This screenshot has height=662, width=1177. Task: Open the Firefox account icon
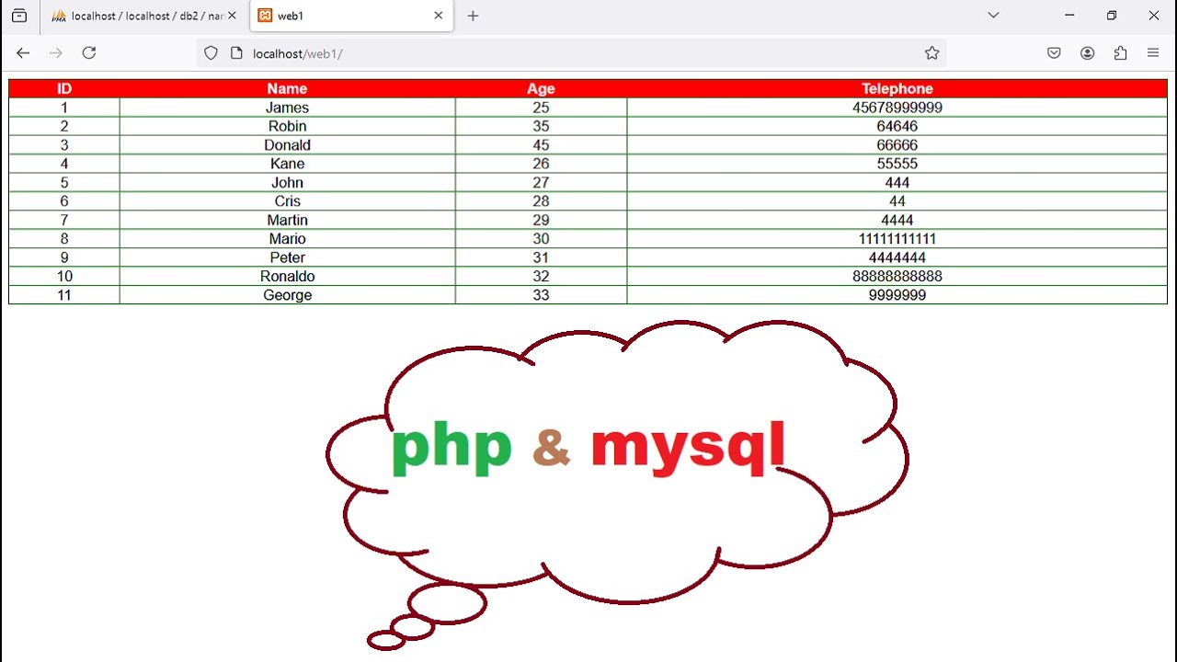pyautogui.click(x=1087, y=53)
